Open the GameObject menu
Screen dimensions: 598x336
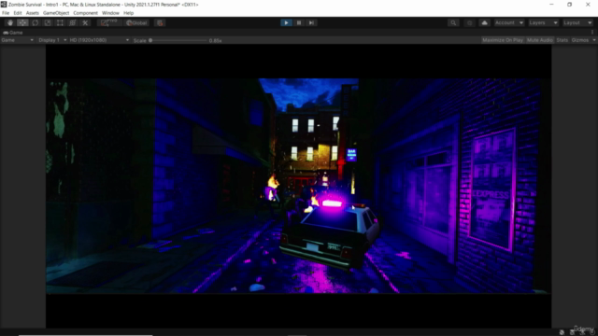(56, 13)
